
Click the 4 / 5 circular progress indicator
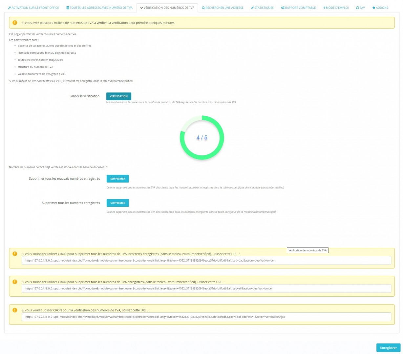point(202,138)
